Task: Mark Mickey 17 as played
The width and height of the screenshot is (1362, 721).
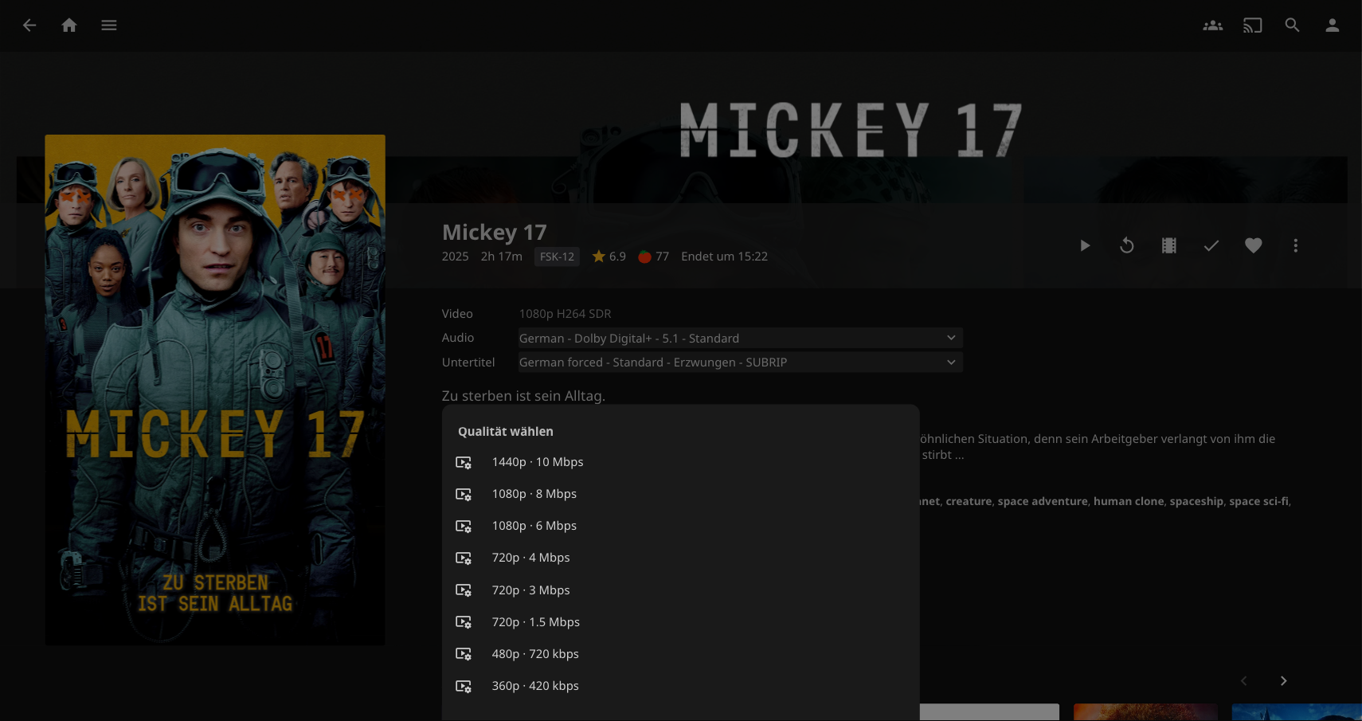Action: (1211, 245)
